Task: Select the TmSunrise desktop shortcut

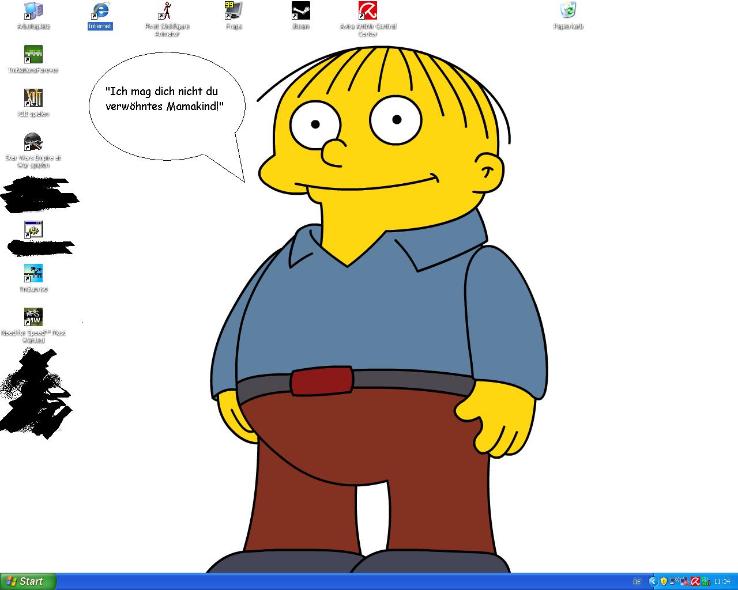Action: tap(33, 274)
